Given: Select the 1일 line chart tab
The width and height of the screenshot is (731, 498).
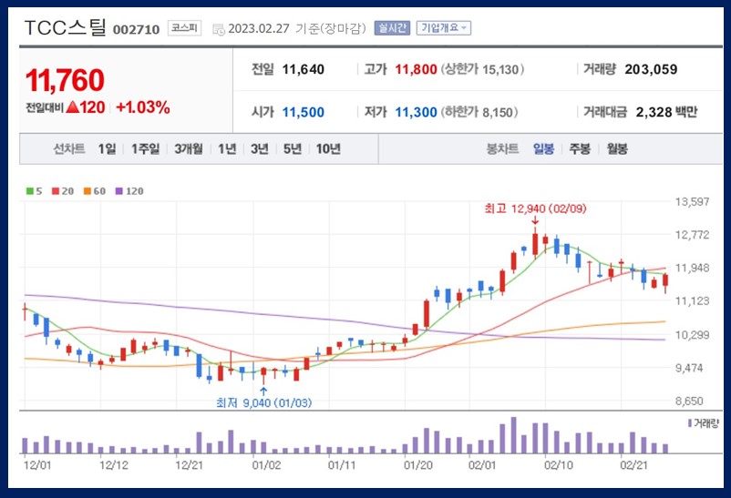Looking at the screenshot, I should coord(107,148).
